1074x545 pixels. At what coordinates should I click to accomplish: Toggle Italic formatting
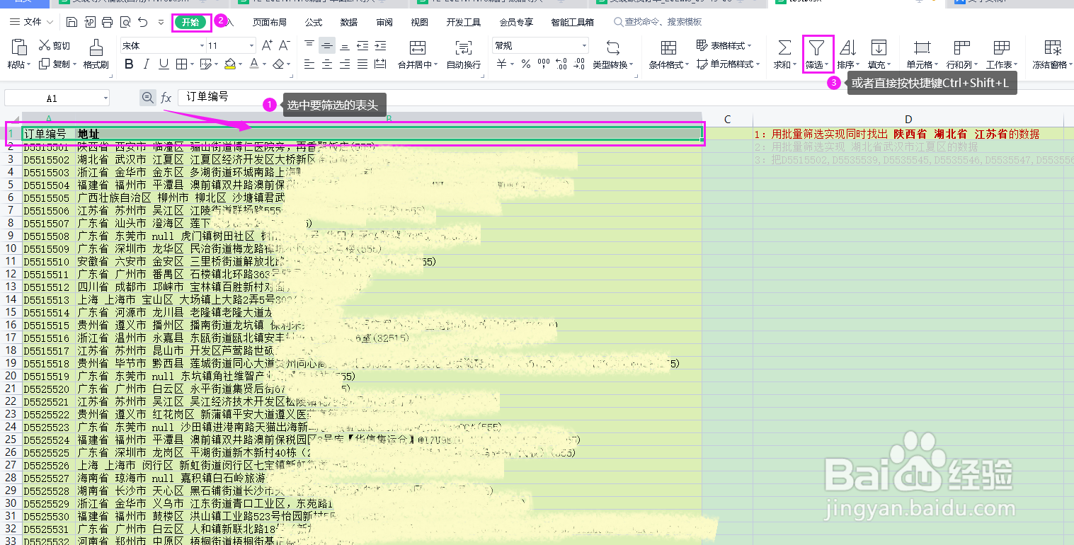pos(147,64)
